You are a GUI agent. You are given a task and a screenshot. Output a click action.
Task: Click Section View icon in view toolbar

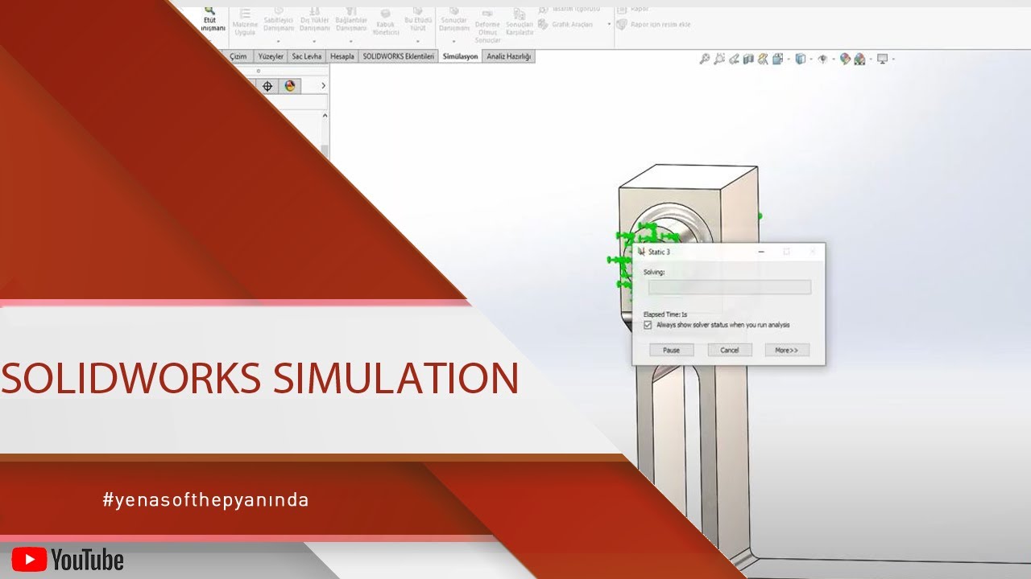tap(748, 59)
